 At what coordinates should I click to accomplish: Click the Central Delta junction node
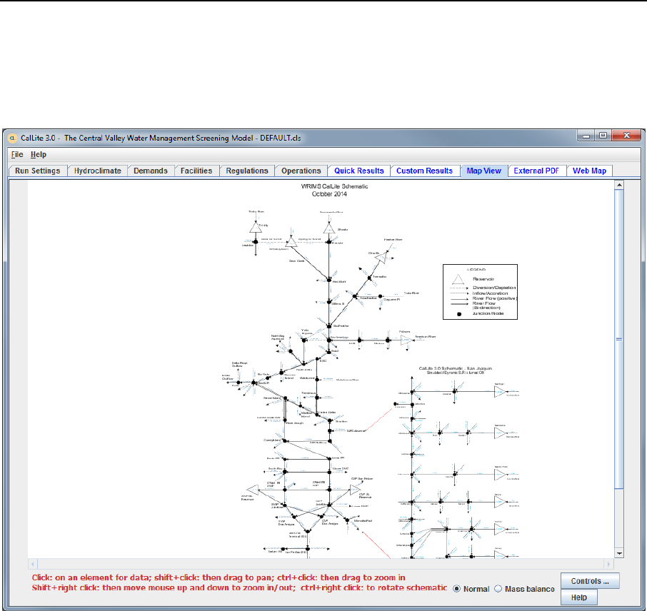coord(317,413)
